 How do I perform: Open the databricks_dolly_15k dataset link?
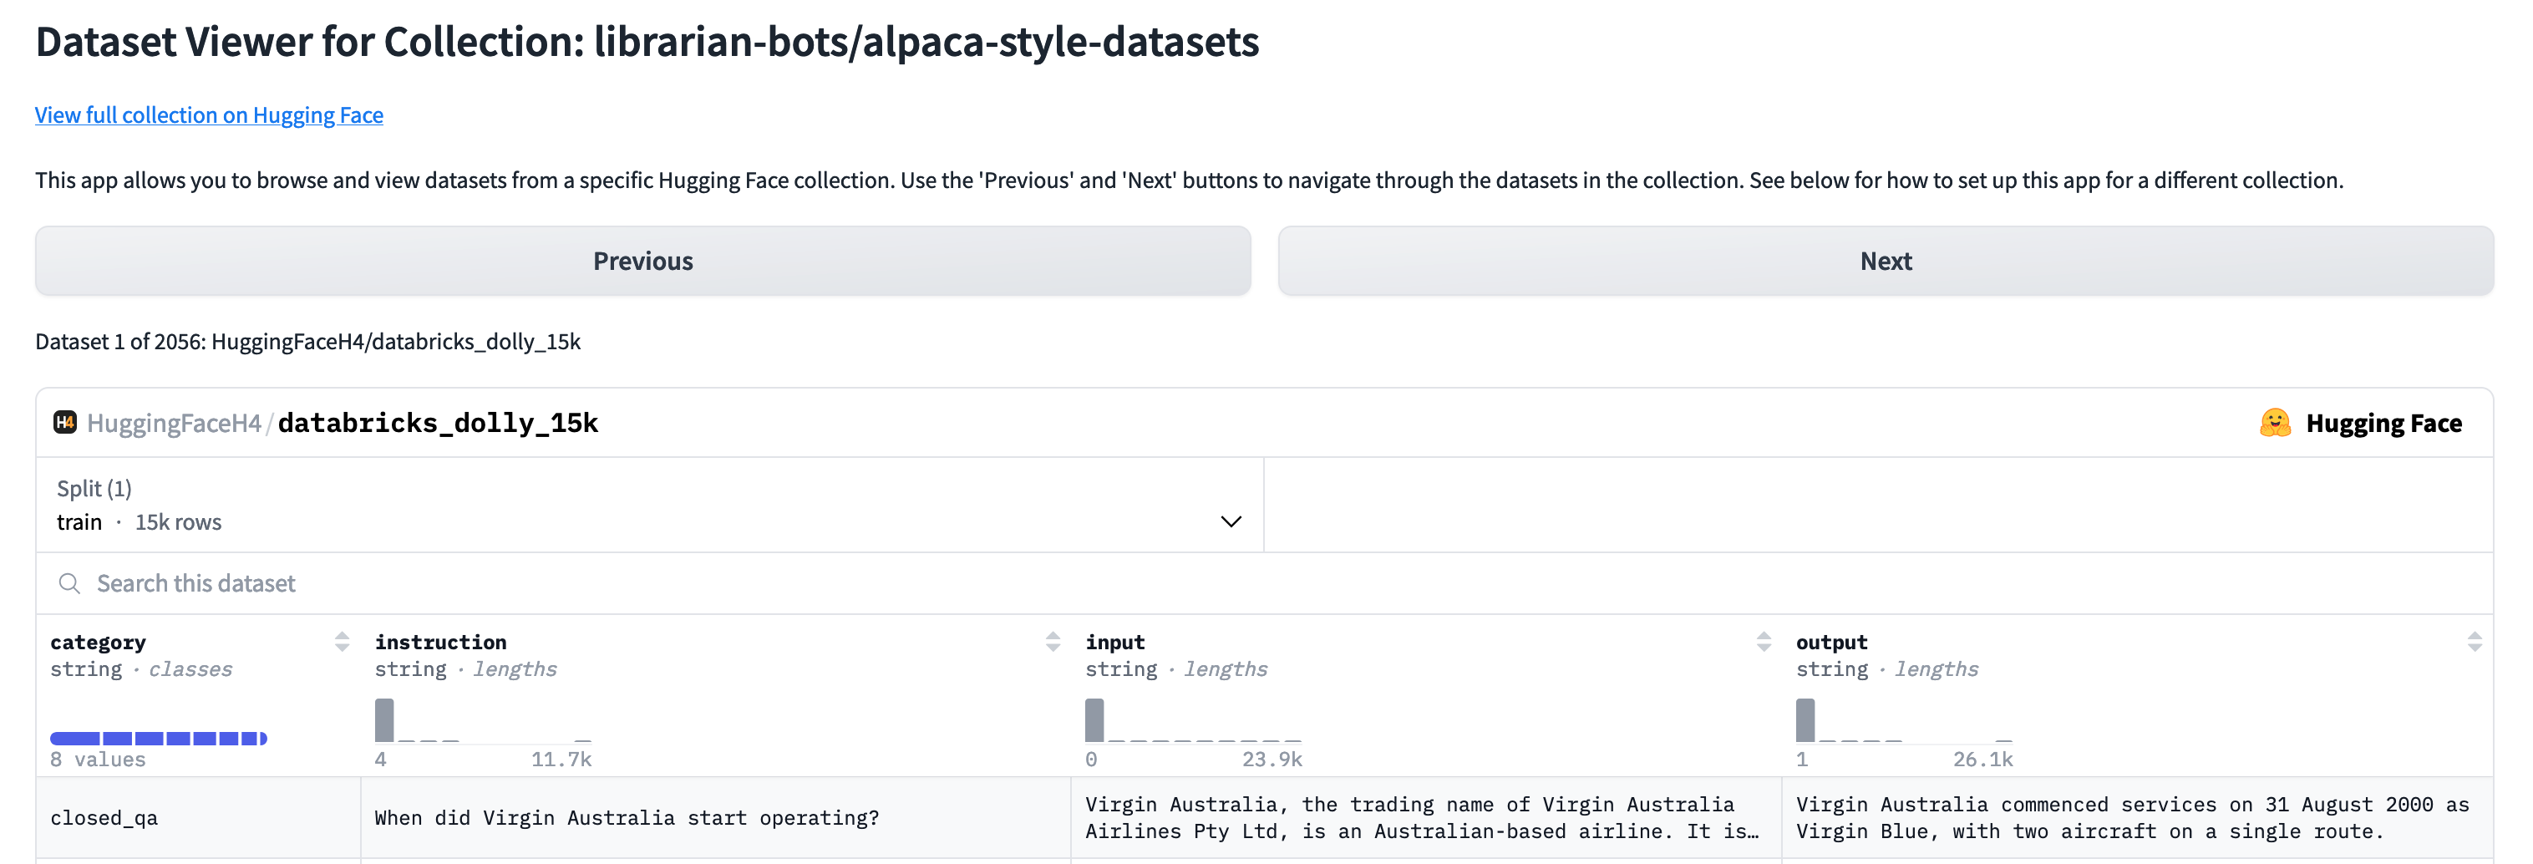coord(438,423)
